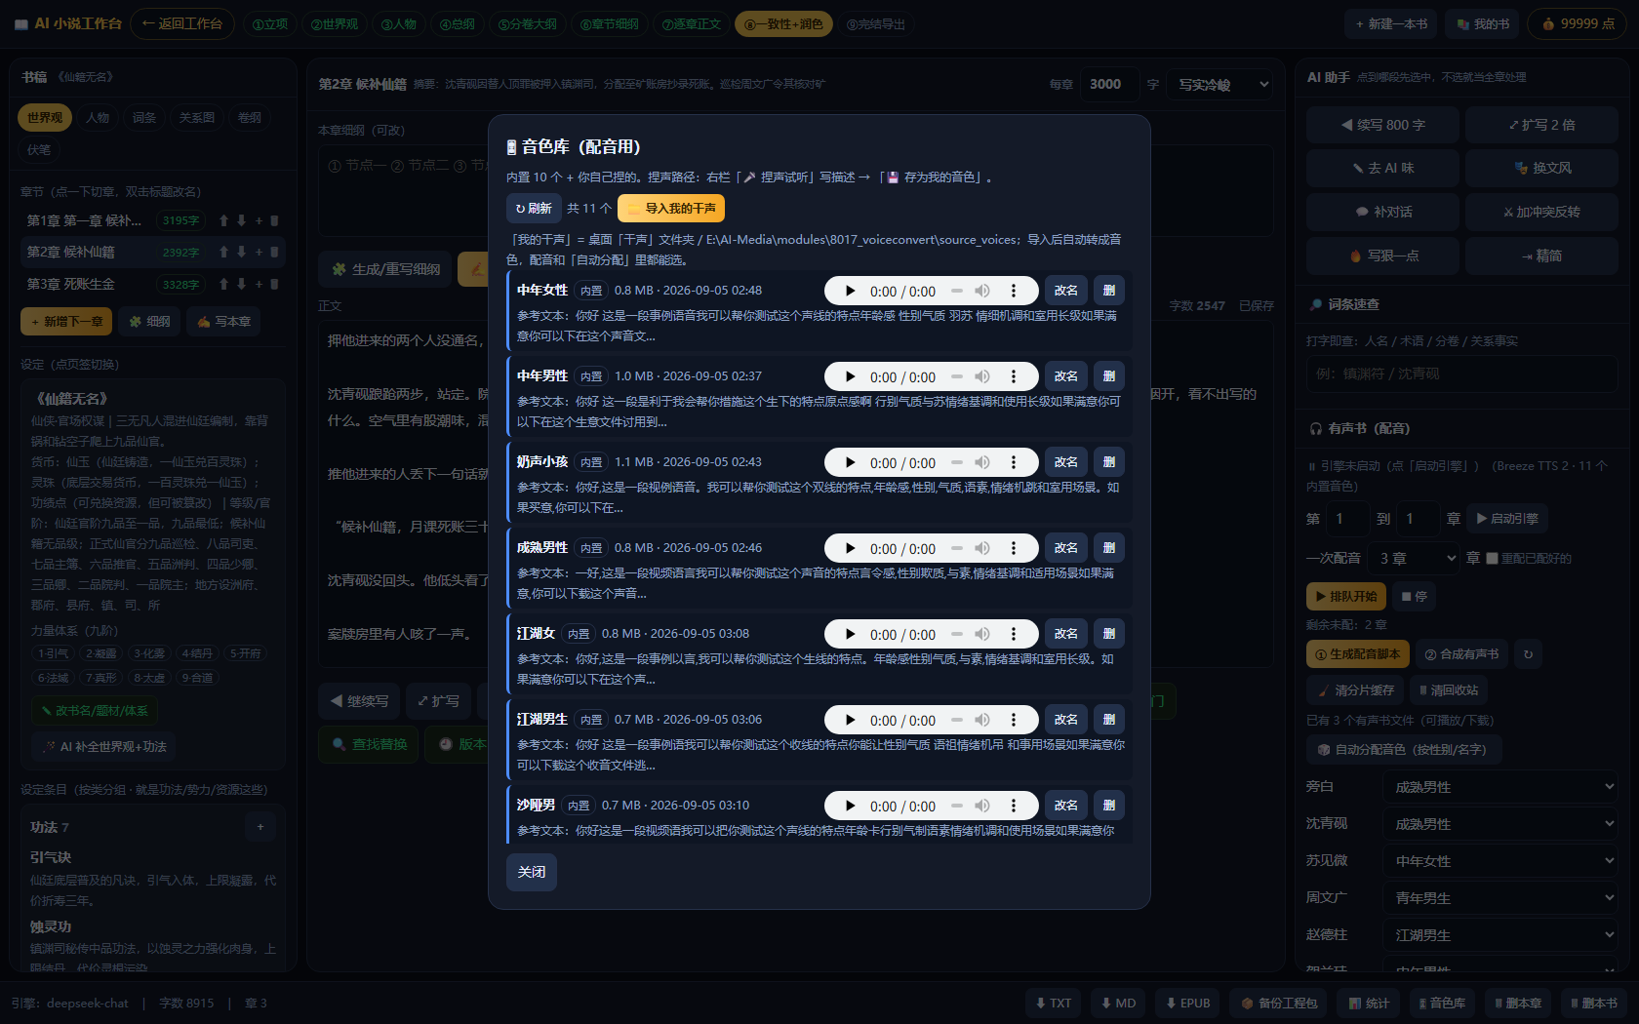
Task: Delete the 江湖女 voice entry
Action: click(1109, 634)
